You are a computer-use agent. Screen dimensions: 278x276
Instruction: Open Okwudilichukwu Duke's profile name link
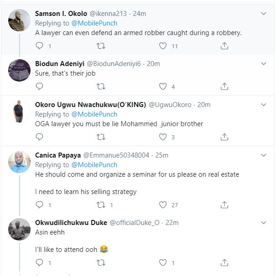click(71, 223)
